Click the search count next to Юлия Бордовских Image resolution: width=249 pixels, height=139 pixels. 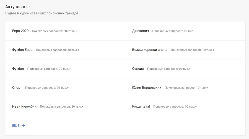point(186,88)
